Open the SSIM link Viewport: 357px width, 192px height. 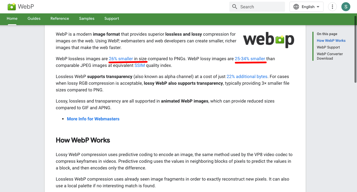140,65
